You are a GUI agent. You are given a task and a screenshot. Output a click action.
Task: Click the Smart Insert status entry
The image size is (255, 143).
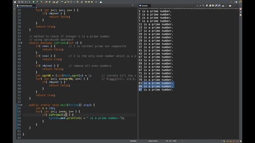[153, 141]
